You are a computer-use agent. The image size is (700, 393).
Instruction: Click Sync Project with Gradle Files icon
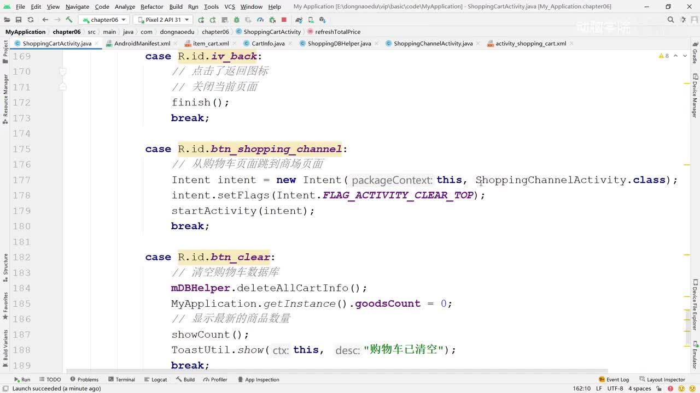click(299, 20)
